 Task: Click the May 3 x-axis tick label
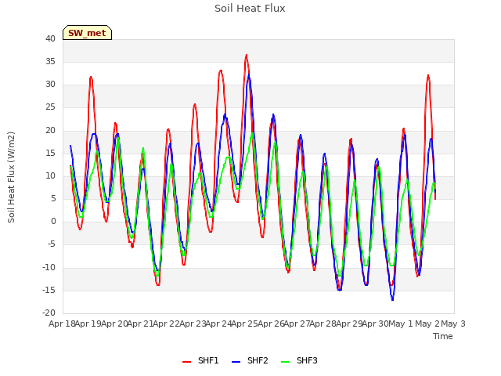[453, 324]
